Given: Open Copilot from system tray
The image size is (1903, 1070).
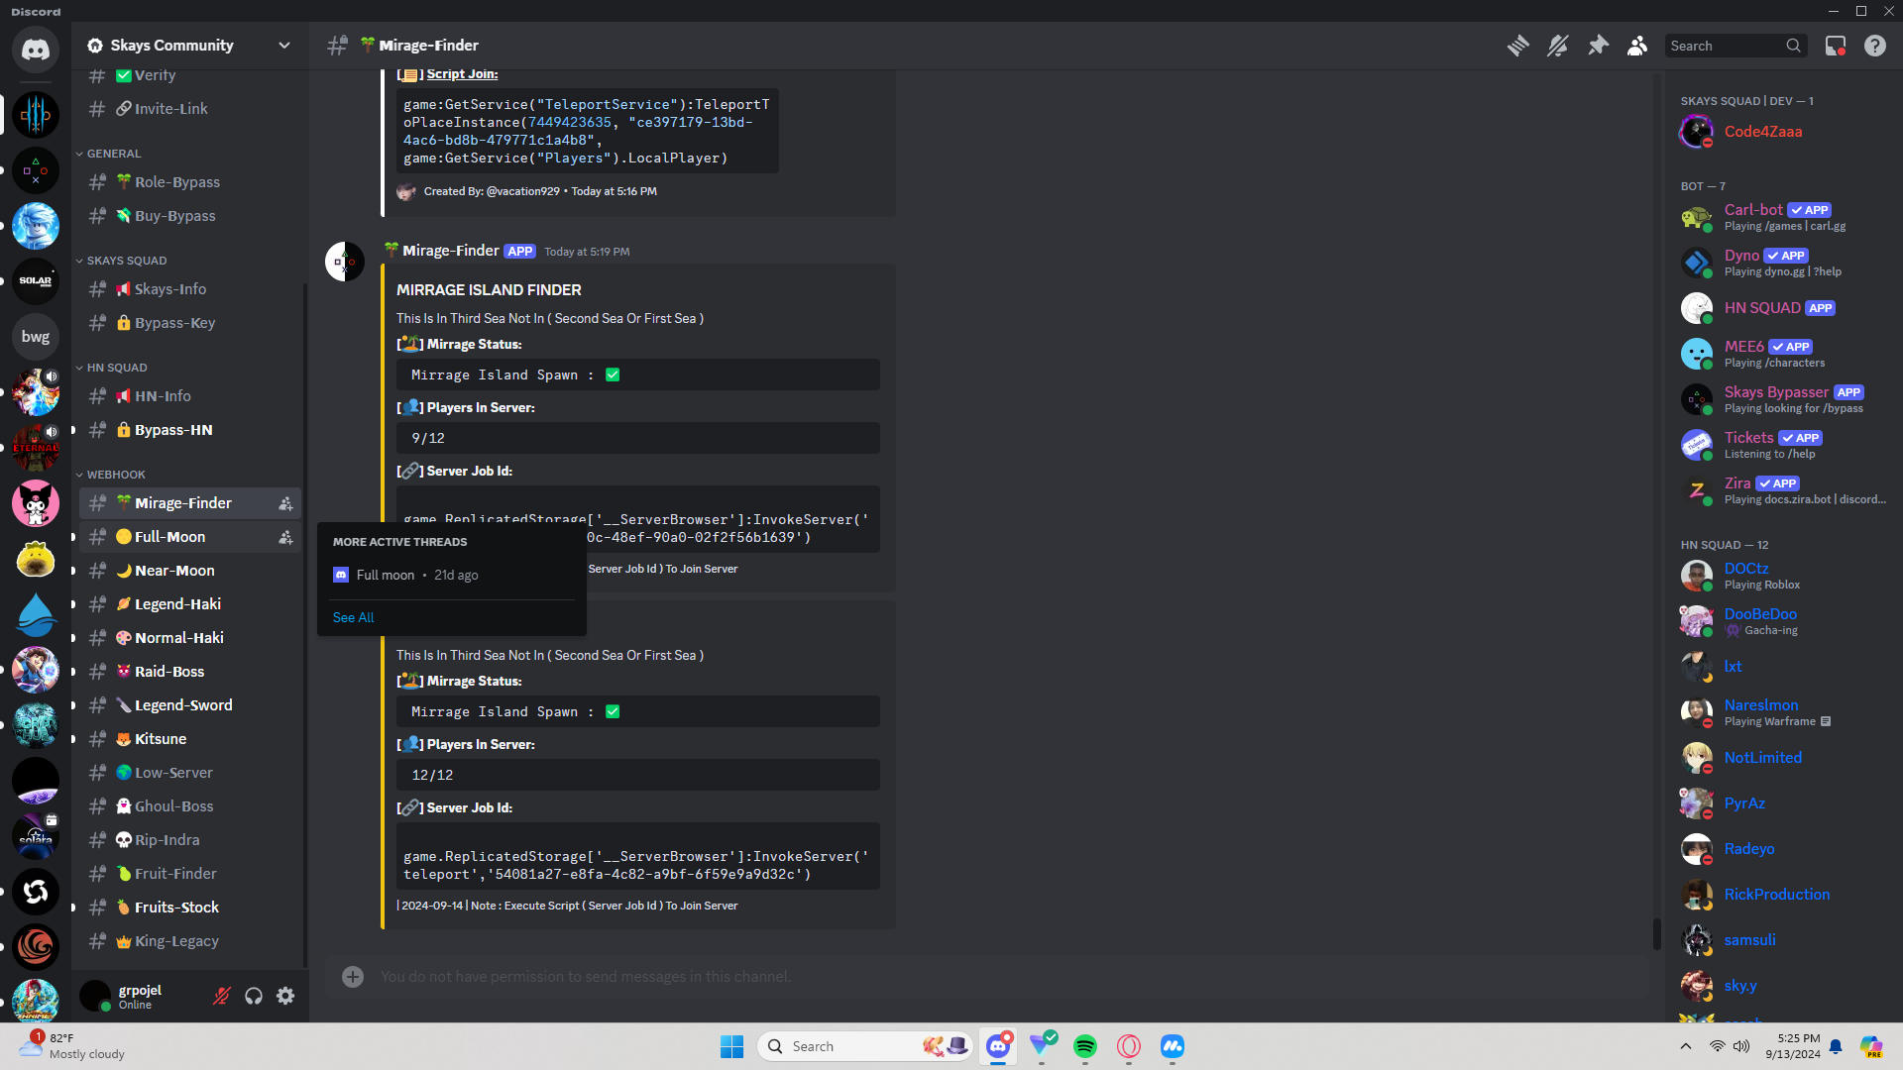Looking at the screenshot, I should [x=1871, y=1046].
